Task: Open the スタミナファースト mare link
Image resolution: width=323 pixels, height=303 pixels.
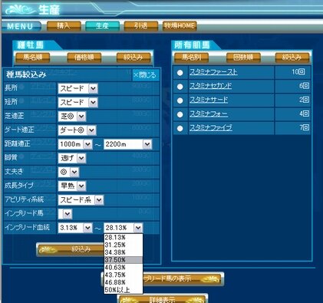Action: coord(213,72)
